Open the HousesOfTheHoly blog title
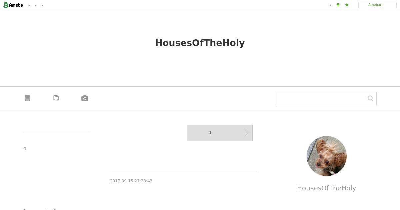Image resolution: width=400 pixels, height=210 pixels. click(x=200, y=43)
